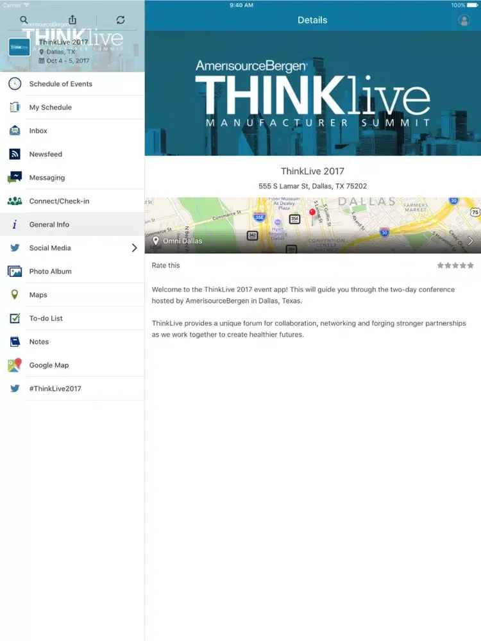Tap the My Schedule list icon
481x641 pixels.
tap(15, 107)
